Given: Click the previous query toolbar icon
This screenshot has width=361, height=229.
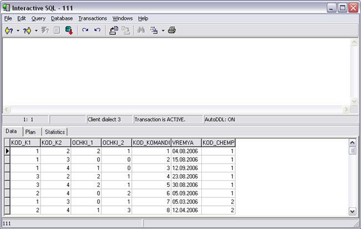Looking at the screenshot, I should click(9, 30).
